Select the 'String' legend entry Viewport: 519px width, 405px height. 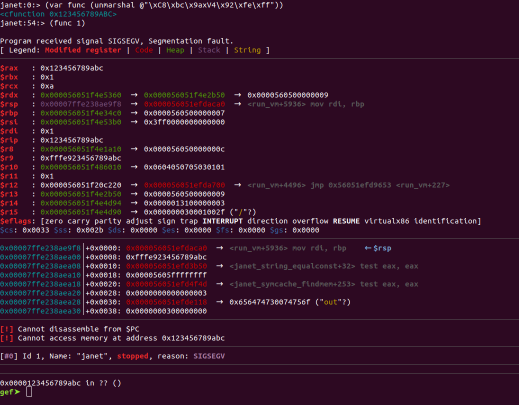247,50
